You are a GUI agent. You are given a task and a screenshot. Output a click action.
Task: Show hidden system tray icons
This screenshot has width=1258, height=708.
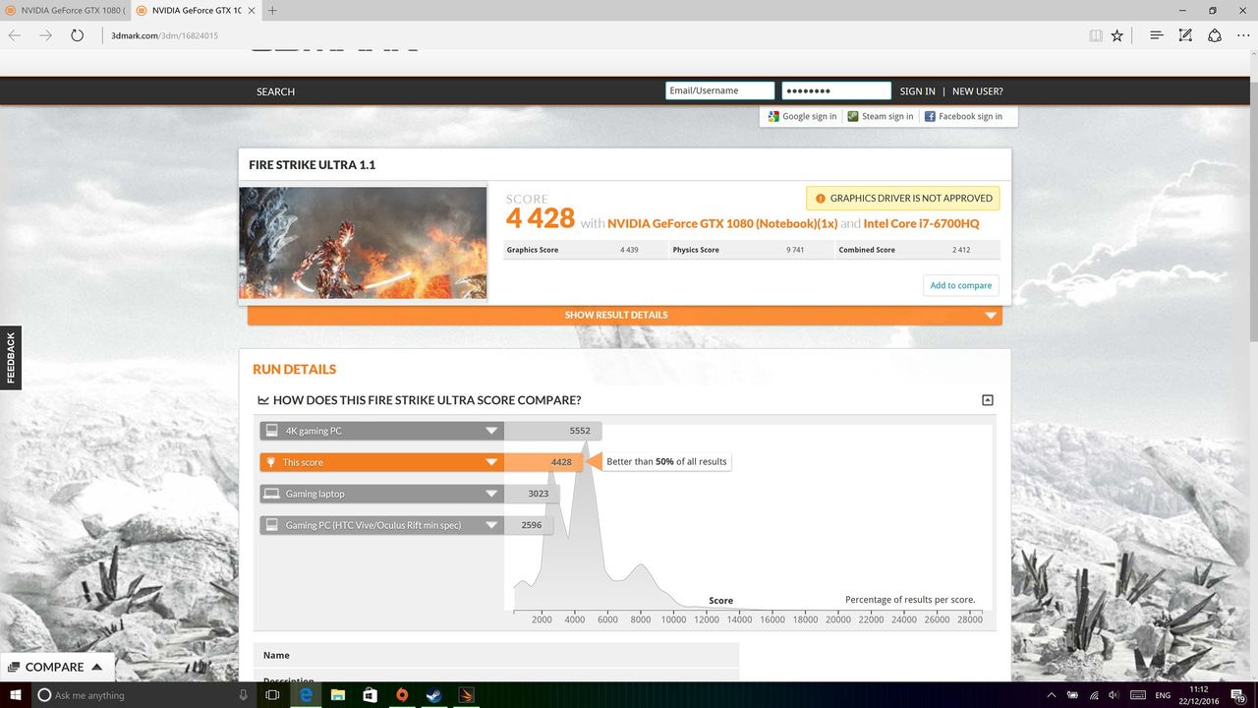(1053, 695)
